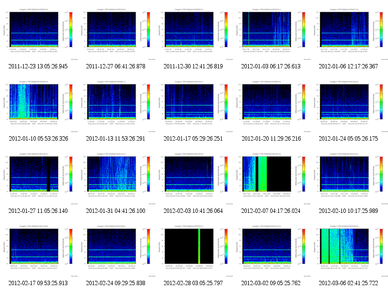Click the caption 2012-03-06 02:41:25.722

pyautogui.click(x=348, y=283)
